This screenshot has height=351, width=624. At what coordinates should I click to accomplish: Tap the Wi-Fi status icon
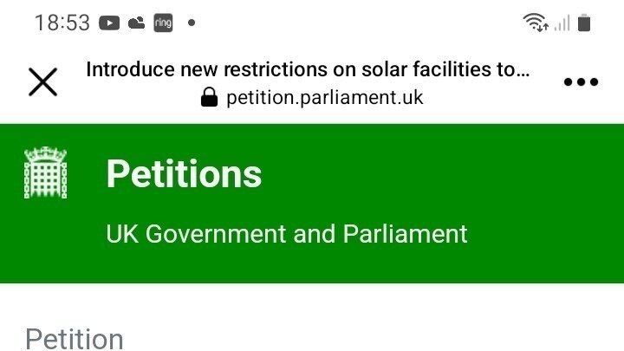point(536,23)
